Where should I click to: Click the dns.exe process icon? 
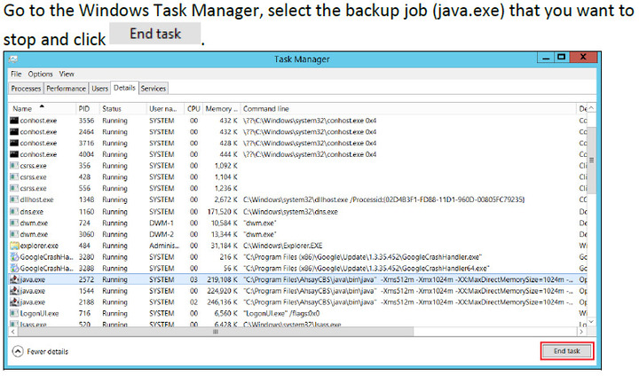point(14,211)
